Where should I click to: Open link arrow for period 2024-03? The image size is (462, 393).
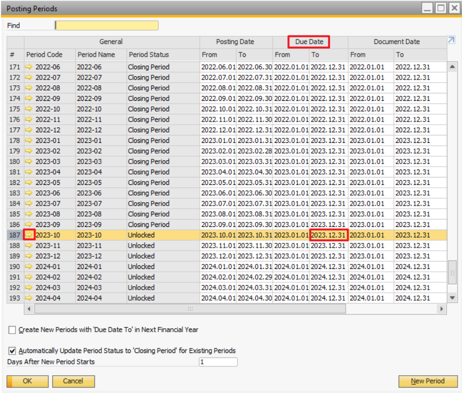tap(29, 288)
